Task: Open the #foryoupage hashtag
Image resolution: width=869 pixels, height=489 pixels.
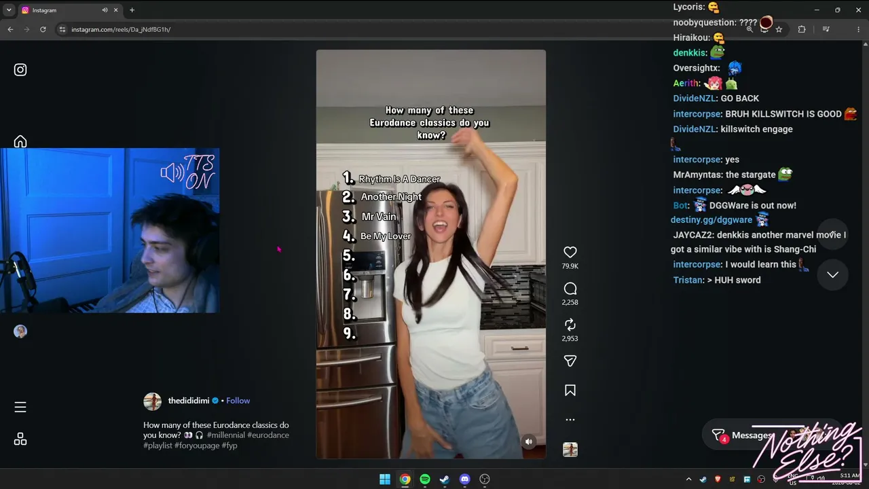Action: (197, 446)
